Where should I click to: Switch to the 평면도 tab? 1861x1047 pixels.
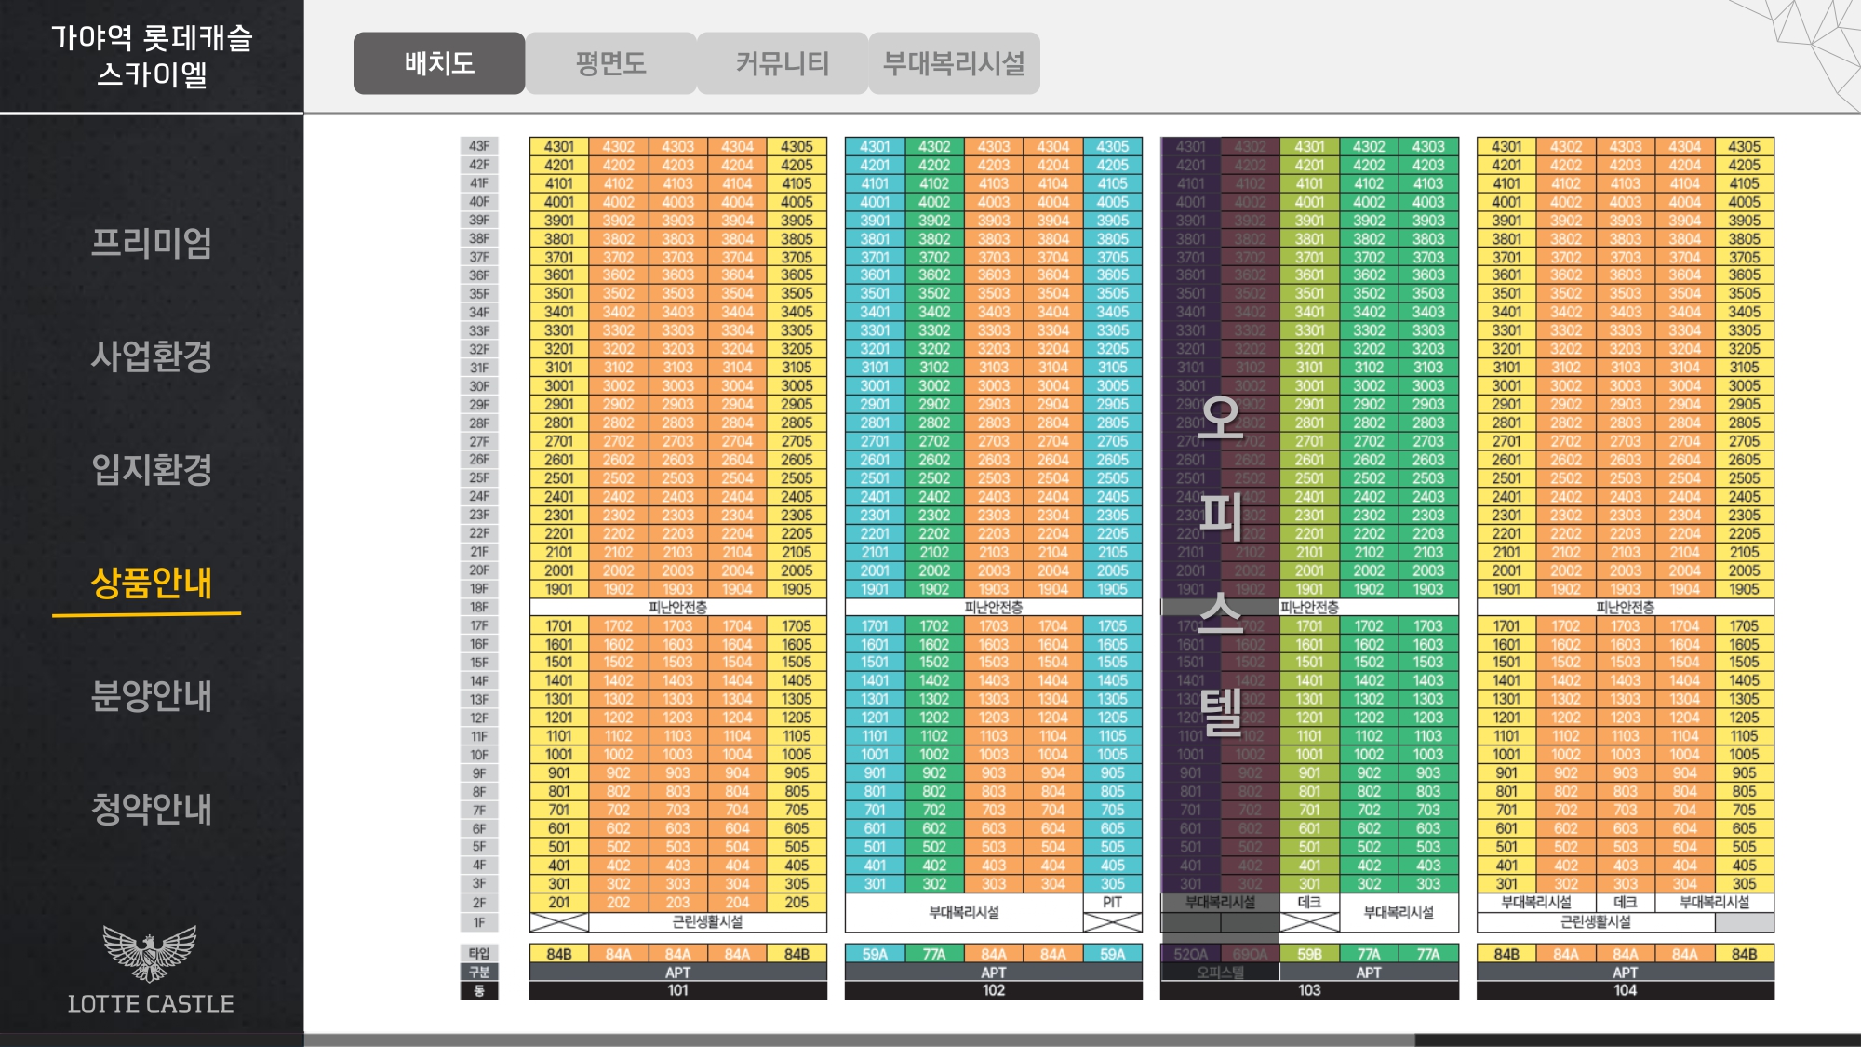point(610,63)
